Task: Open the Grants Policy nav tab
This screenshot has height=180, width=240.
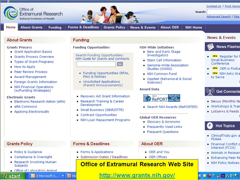Action: click(x=114, y=27)
